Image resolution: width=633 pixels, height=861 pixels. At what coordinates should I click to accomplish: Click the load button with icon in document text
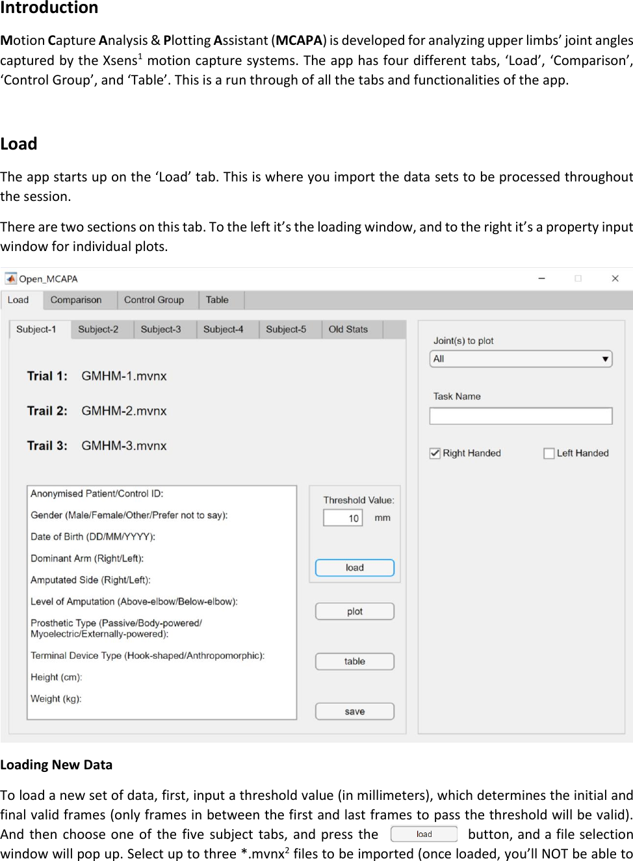tap(423, 834)
